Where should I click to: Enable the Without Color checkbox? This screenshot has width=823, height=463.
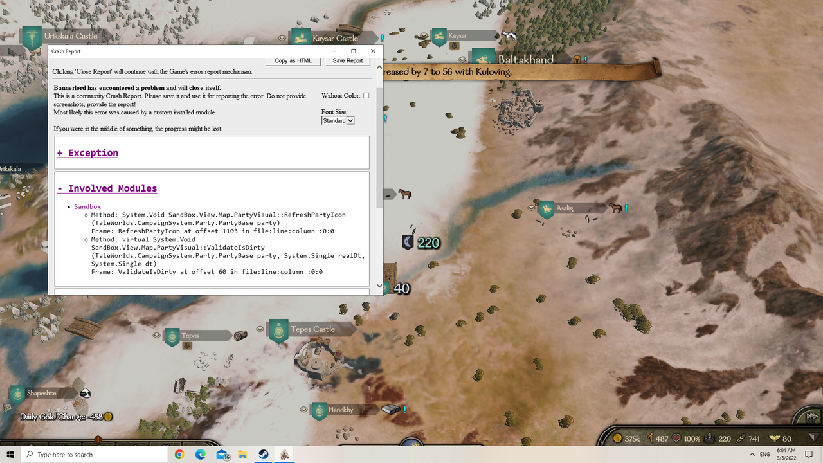click(366, 96)
